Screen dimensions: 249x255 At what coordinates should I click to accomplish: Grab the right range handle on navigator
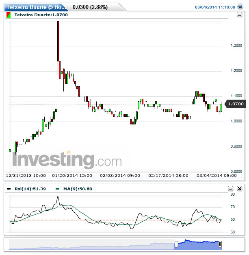pyautogui.click(x=220, y=244)
